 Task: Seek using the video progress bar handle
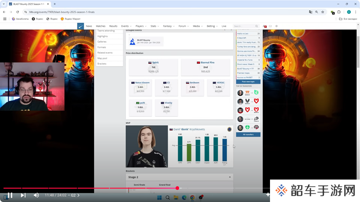point(177,188)
